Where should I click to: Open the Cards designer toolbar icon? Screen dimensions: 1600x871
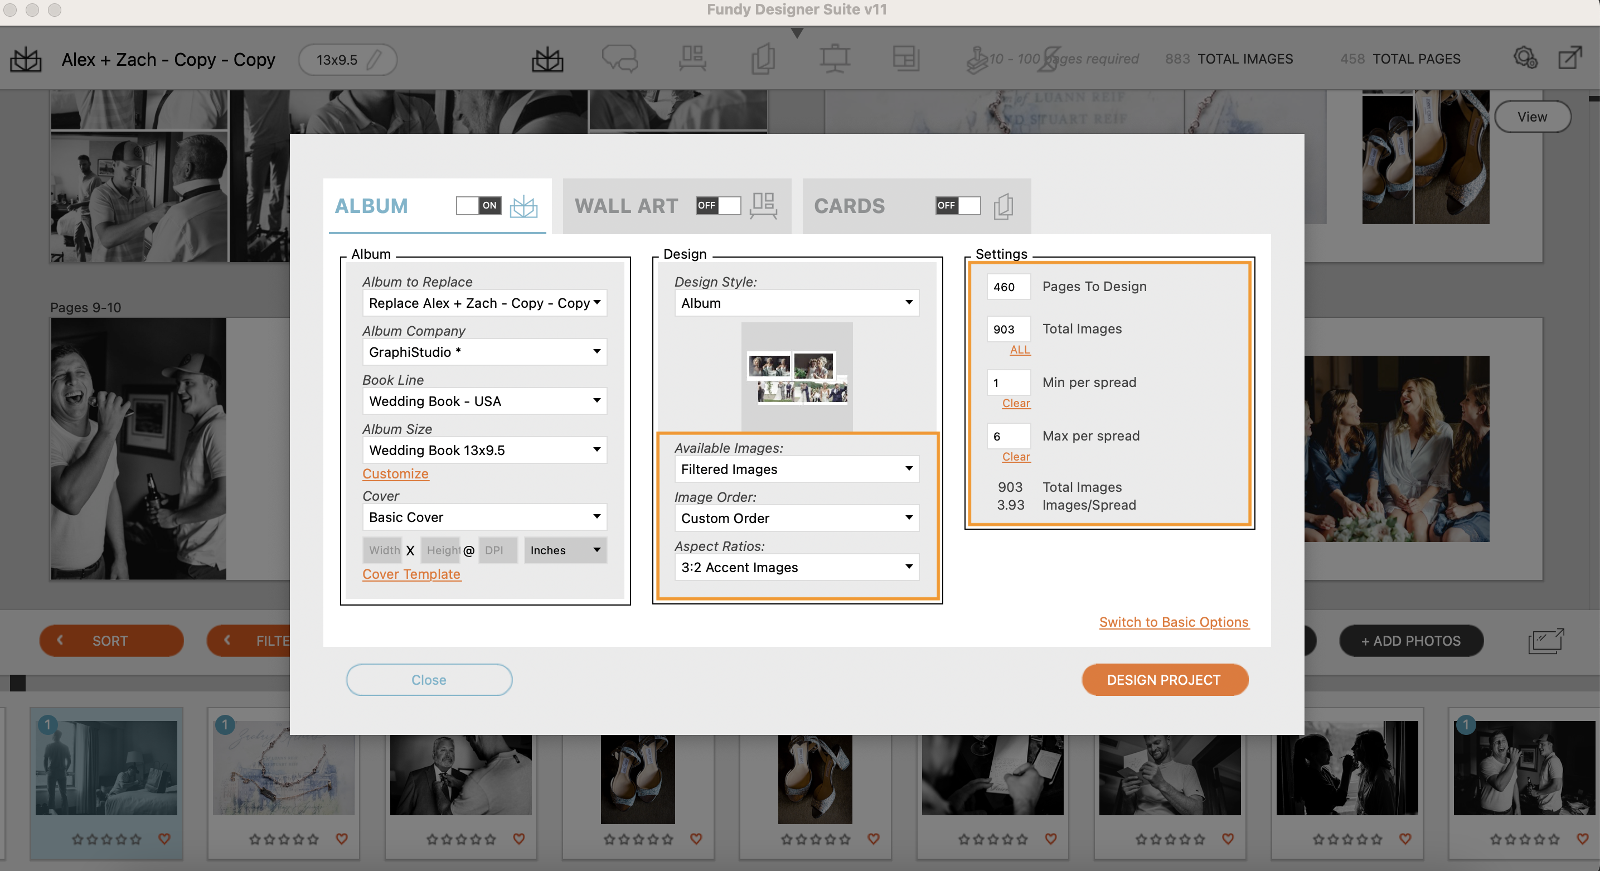tap(763, 59)
